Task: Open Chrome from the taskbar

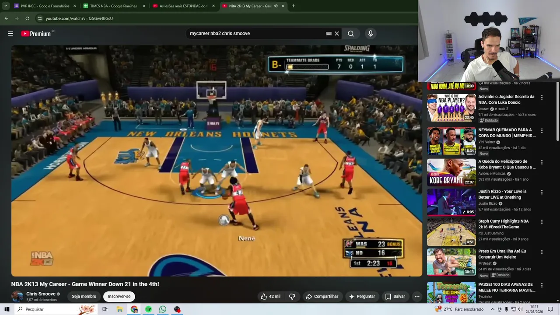Action: tap(134, 309)
